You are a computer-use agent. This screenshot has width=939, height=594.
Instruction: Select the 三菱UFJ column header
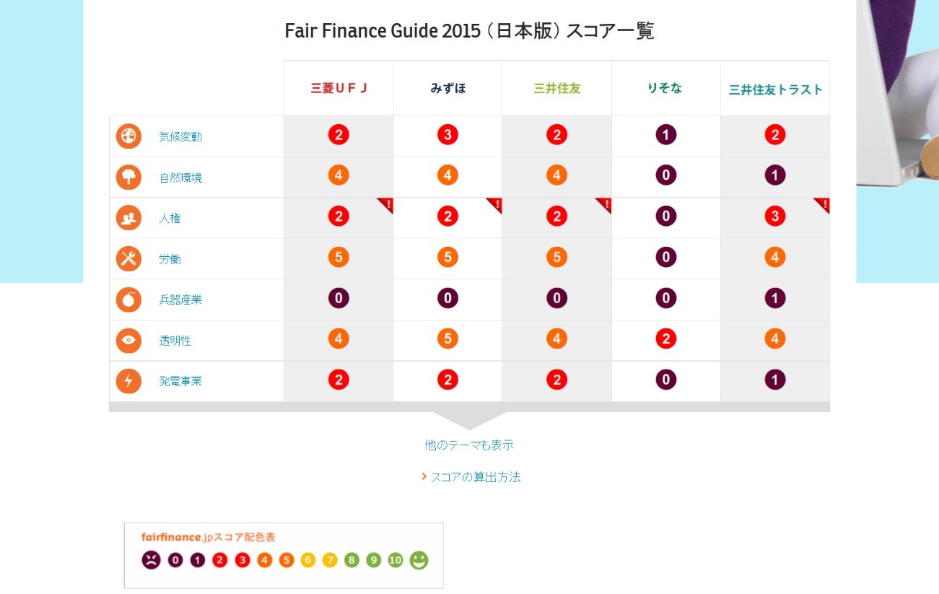(339, 89)
